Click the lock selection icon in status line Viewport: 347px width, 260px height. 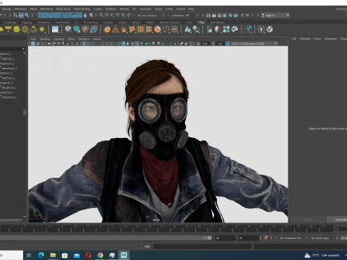(x=85, y=15)
